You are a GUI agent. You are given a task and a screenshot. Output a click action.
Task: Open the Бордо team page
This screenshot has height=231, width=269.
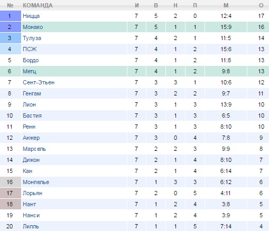click(31, 60)
